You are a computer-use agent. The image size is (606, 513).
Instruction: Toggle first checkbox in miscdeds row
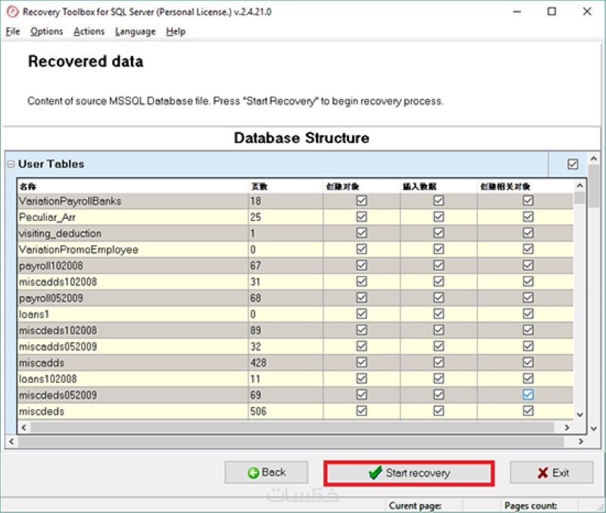pyautogui.click(x=362, y=411)
